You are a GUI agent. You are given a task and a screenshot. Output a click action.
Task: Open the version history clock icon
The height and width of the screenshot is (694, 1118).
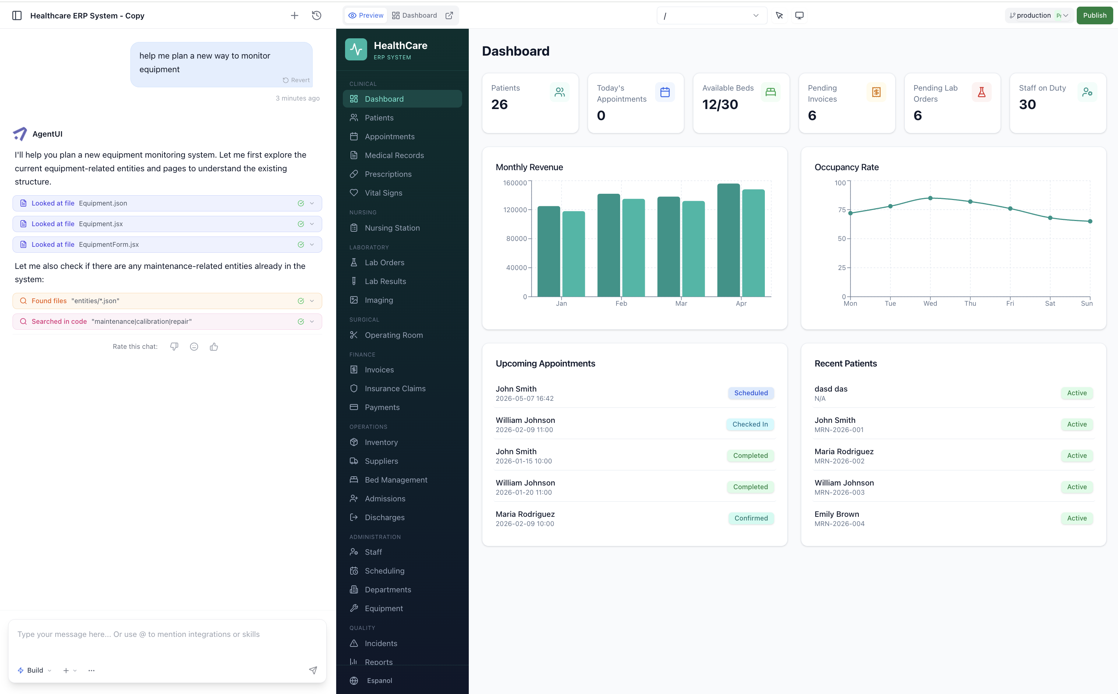(317, 15)
